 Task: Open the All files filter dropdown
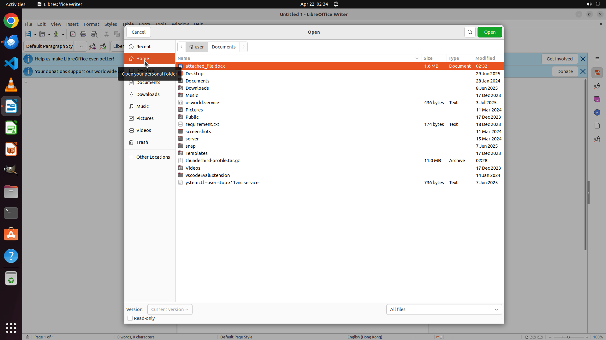pyautogui.click(x=444, y=309)
